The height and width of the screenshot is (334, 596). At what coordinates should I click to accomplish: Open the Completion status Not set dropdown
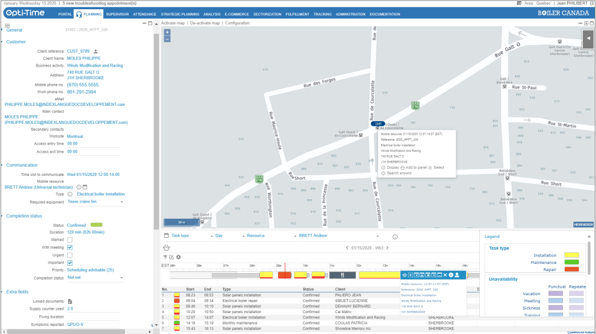coord(95,278)
